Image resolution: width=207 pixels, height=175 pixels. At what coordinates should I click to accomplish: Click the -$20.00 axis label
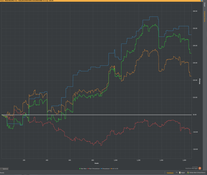pos(195,149)
